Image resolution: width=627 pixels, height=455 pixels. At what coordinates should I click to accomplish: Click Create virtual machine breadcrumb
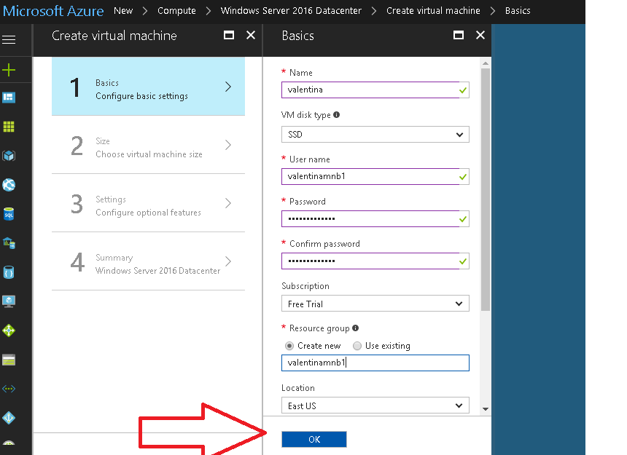(433, 11)
